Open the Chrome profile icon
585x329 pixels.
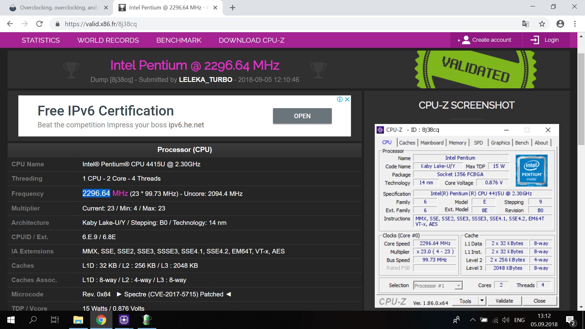click(560, 24)
